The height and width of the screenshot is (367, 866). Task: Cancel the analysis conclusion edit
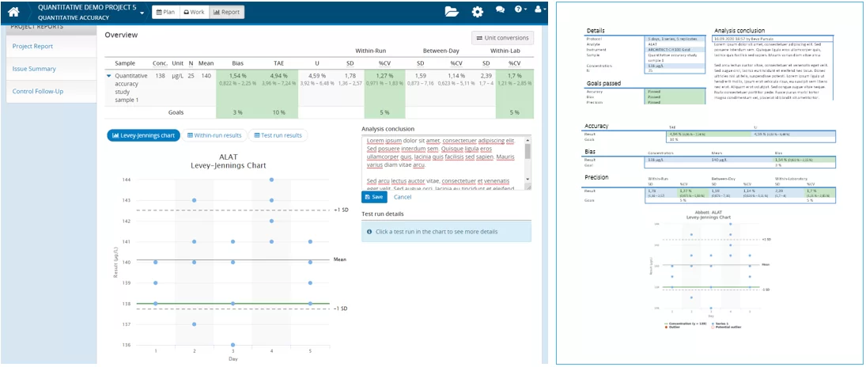pyautogui.click(x=403, y=197)
